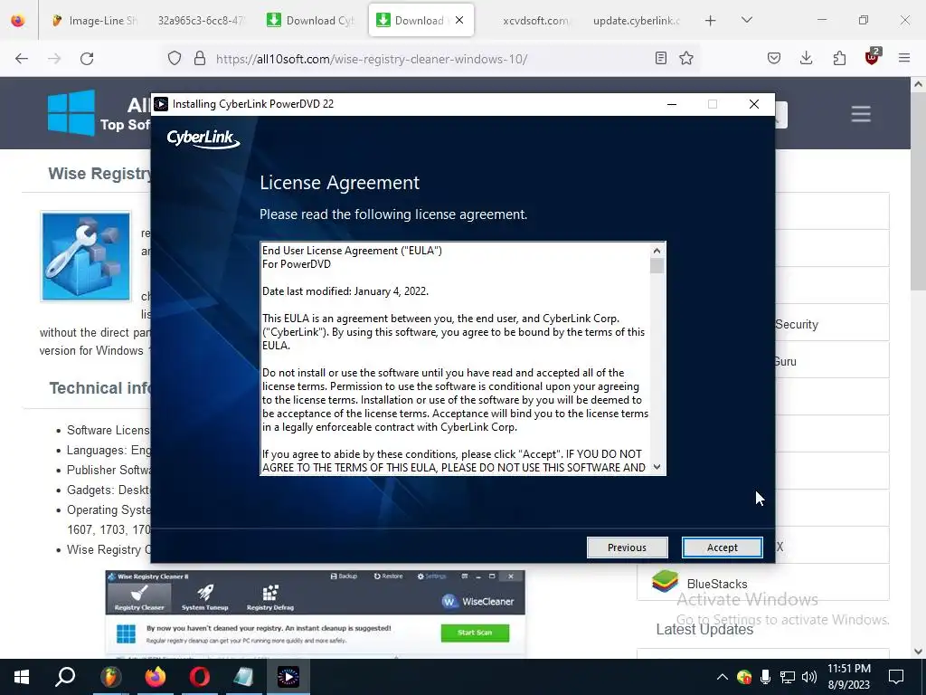The height and width of the screenshot is (695, 926).
Task: Click the CyberLink logo in the installer
Action: click(x=203, y=138)
